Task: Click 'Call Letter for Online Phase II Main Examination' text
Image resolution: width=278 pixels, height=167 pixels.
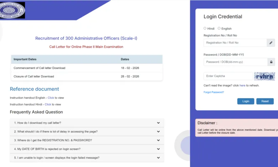Action: [86, 47]
